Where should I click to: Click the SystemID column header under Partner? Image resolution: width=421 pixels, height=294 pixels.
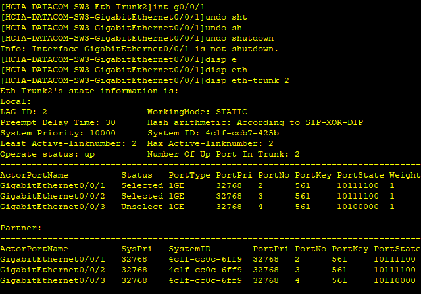189,249
